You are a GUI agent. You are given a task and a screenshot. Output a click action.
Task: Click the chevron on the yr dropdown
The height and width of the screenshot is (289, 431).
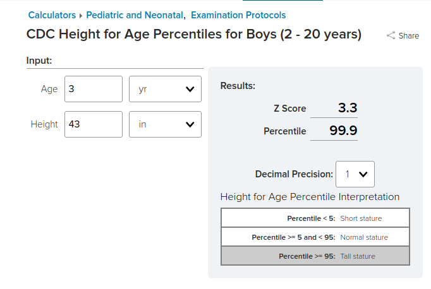[190, 89]
